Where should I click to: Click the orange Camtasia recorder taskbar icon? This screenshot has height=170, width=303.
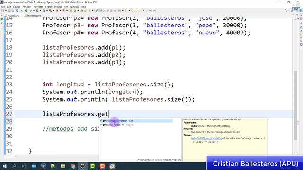click(102, 166)
